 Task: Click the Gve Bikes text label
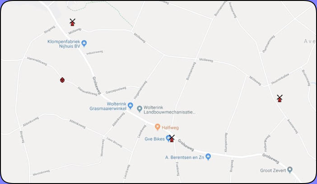pyautogui.click(x=154, y=139)
